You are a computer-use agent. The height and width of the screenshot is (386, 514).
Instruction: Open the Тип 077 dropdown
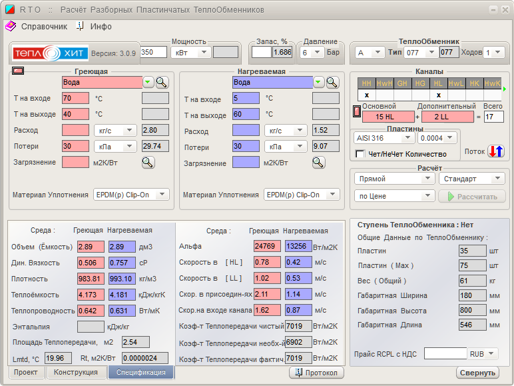pos(421,53)
